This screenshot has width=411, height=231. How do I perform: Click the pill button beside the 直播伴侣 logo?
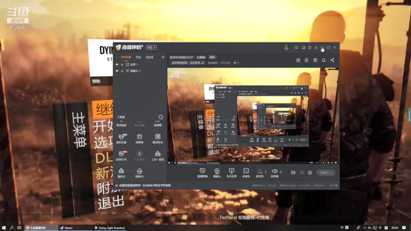pos(151,47)
